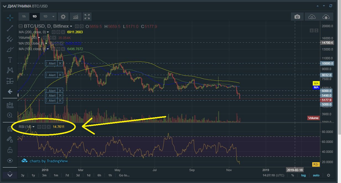The image size is (341, 183).
Task: Toggle lock all drawing tools
Action: 10,150
